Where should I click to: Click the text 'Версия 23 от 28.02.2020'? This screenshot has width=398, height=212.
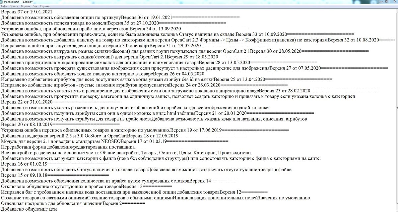[285, 90]
